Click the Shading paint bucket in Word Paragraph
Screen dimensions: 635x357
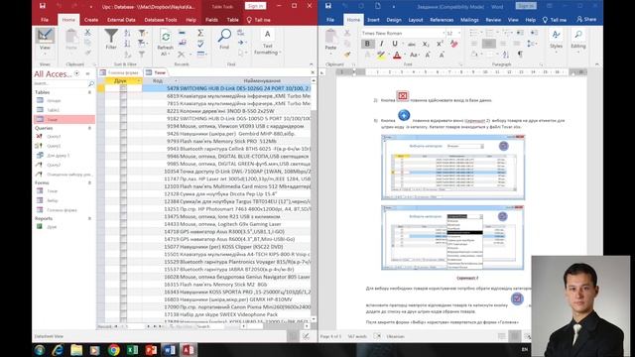[x=475, y=54]
